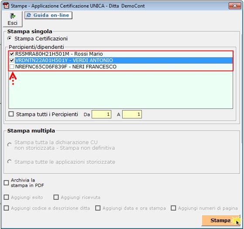
Task: Click the Stampe window title icon
Action: [x=6, y=6]
